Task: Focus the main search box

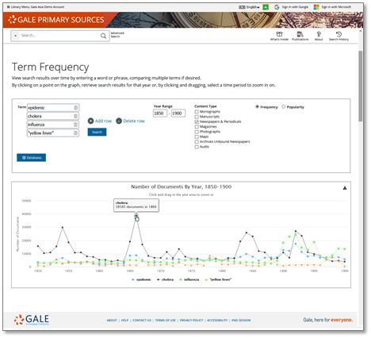Action: point(59,36)
